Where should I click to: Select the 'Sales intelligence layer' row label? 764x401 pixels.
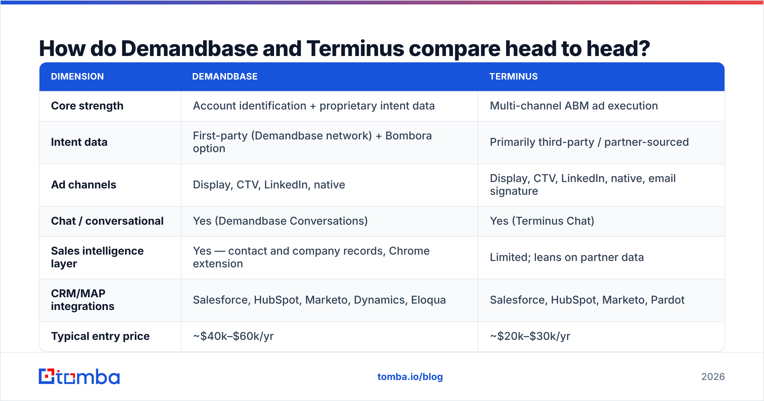coord(97,257)
